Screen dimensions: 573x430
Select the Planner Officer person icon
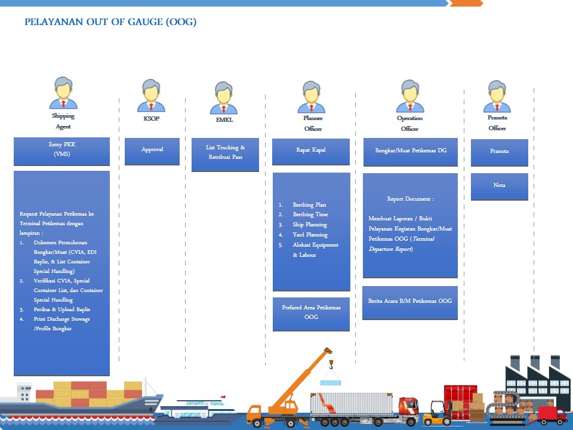point(312,97)
